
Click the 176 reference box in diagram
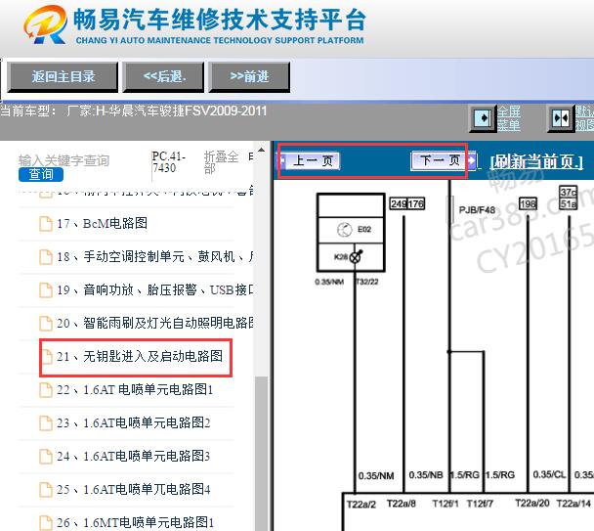(x=415, y=203)
